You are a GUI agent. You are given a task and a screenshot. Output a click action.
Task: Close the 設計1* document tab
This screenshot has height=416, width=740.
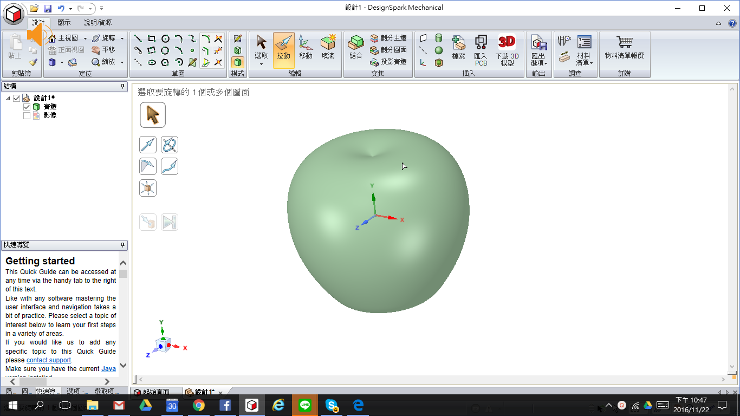(x=220, y=392)
